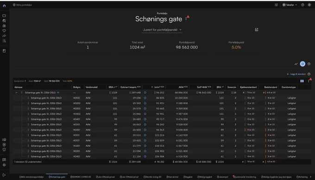
Task: Sort by the Kjøkkenstandard column header
Action: [248, 87]
